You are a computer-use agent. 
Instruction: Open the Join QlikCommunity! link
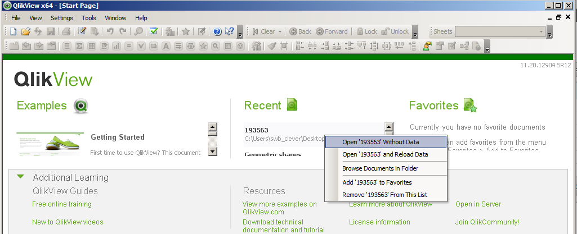487,222
